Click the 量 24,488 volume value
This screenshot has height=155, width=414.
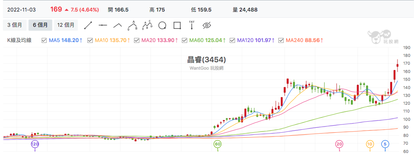pyautogui.click(x=245, y=10)
